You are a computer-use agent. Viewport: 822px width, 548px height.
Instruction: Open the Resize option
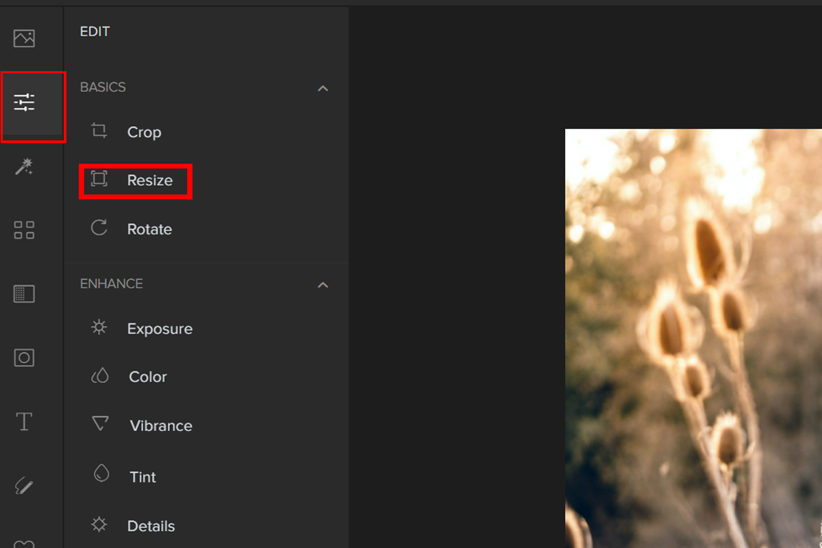coord(149,181)
